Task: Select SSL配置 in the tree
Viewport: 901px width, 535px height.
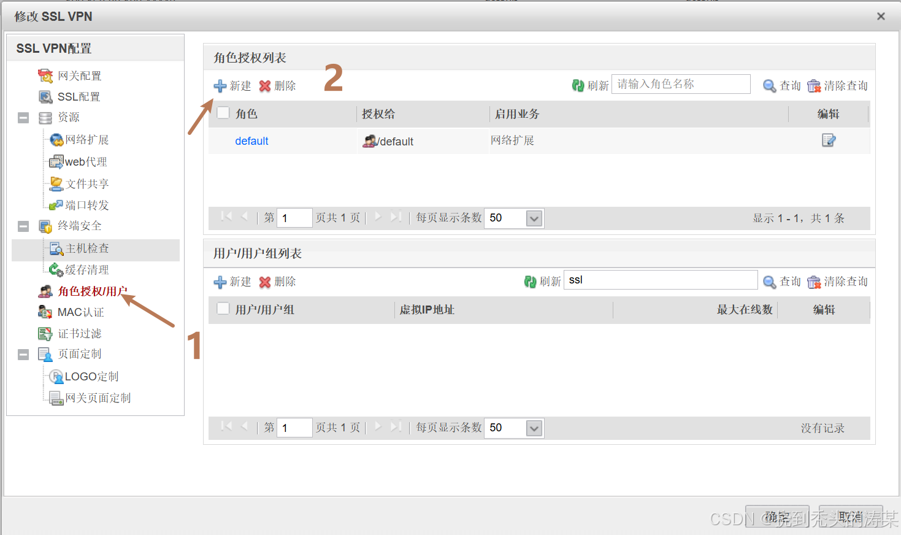Action: (79, 97)
